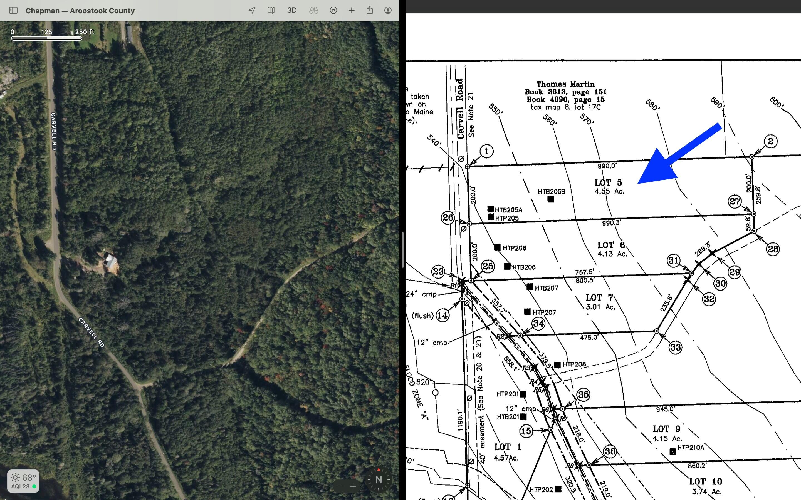Click the map scale bar
The image size is (801, 500).
coord(47,38)
